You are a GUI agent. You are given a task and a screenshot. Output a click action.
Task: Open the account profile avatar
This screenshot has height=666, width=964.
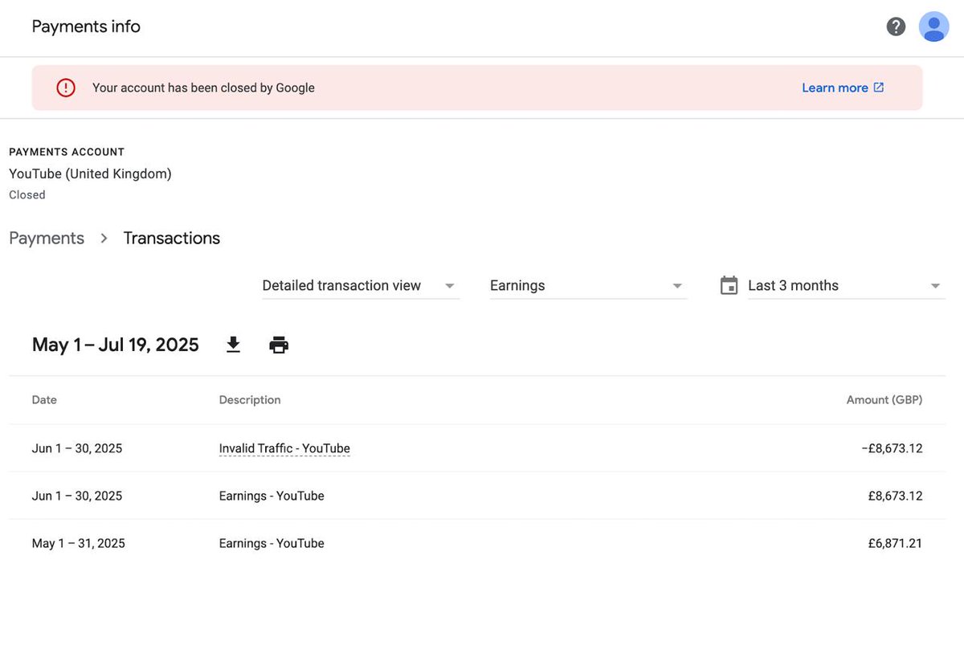933,27
